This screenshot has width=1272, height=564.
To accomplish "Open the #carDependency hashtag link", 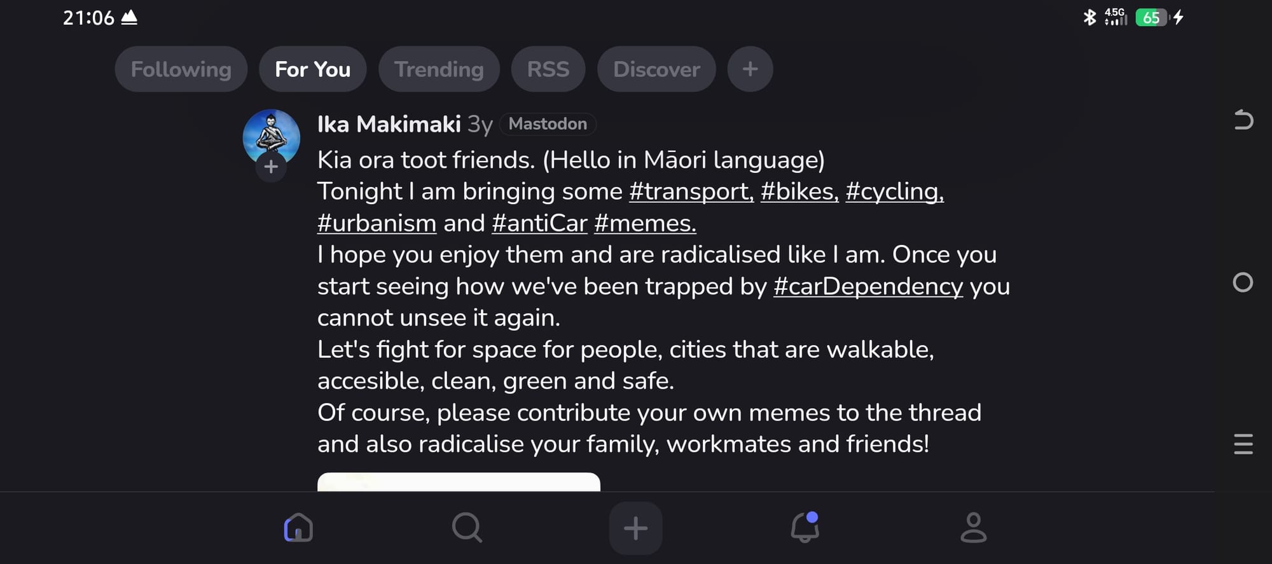I will (x=868, y=286).
